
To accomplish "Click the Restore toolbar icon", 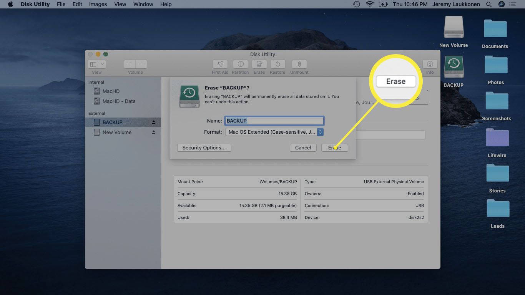I will [277, 64].
